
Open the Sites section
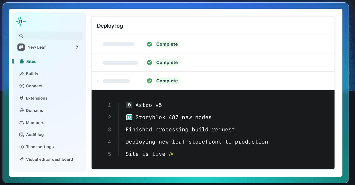[x=31, y=61]
